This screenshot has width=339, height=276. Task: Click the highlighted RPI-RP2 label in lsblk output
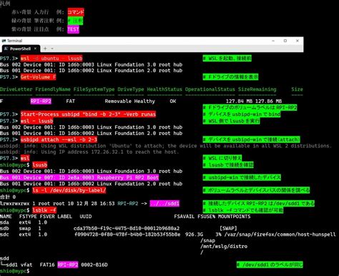tap(68, 265)
